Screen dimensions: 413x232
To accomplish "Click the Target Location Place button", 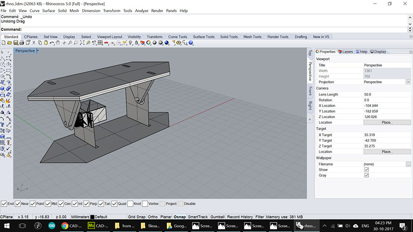I will coord(387,152).
